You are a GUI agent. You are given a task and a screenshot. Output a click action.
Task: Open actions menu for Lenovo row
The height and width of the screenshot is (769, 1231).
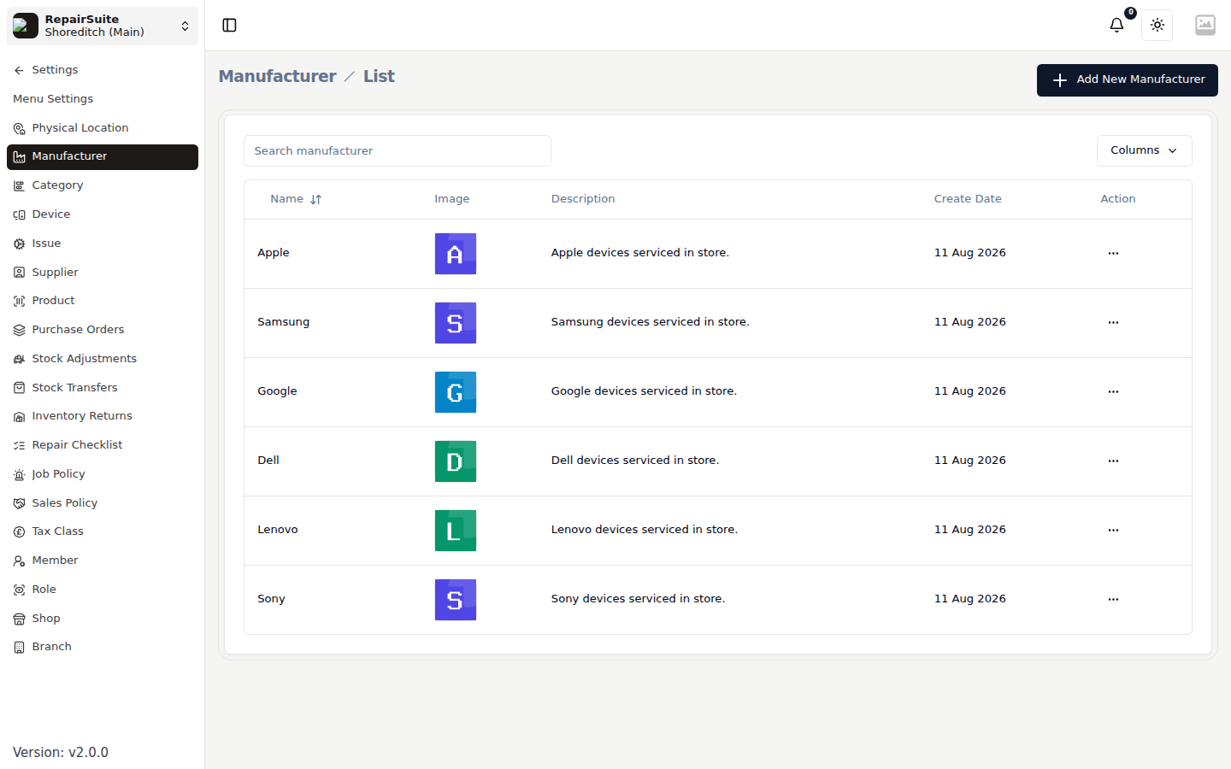click(1113, 531)
